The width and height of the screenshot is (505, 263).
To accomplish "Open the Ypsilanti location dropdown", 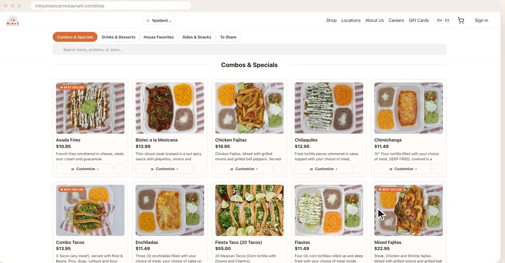I will coord(159,21).
